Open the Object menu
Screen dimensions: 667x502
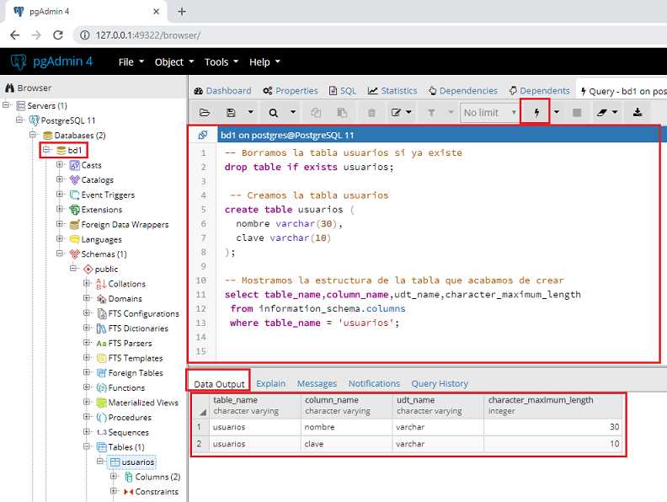174,62
